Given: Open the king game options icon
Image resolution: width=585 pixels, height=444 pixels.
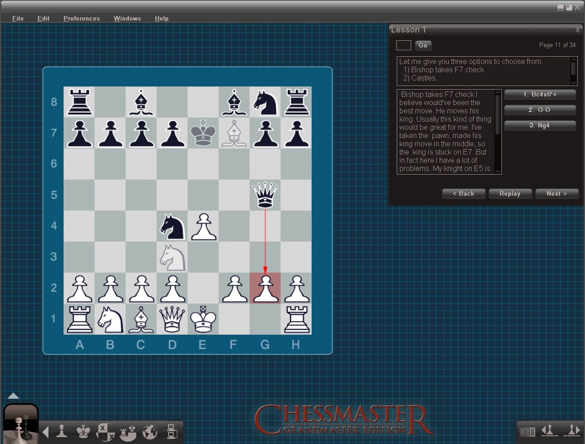Looking at the screenshot, I should [x=83, y=432].
